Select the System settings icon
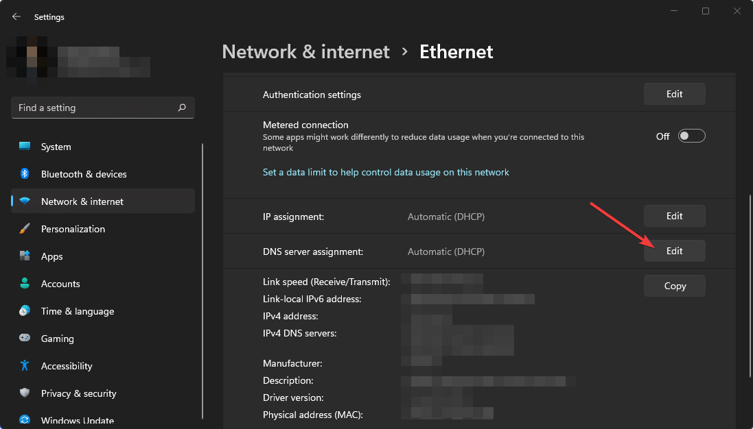 pyautogui.click(x=23, y=146)
